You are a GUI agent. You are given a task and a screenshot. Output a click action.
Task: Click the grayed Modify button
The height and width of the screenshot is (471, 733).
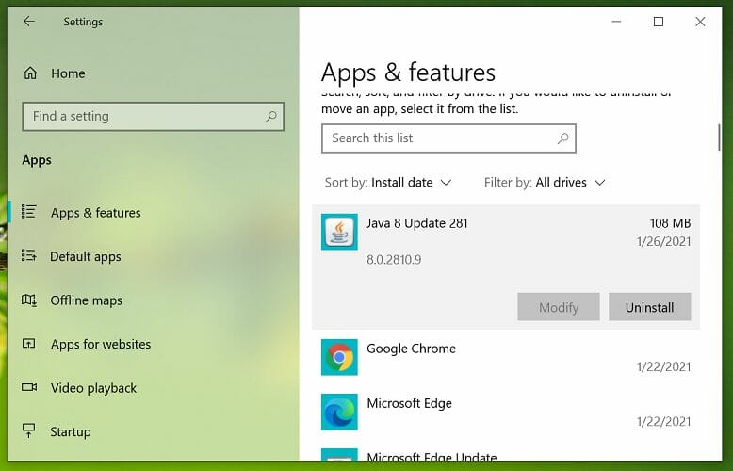click(x=559, y=307)
